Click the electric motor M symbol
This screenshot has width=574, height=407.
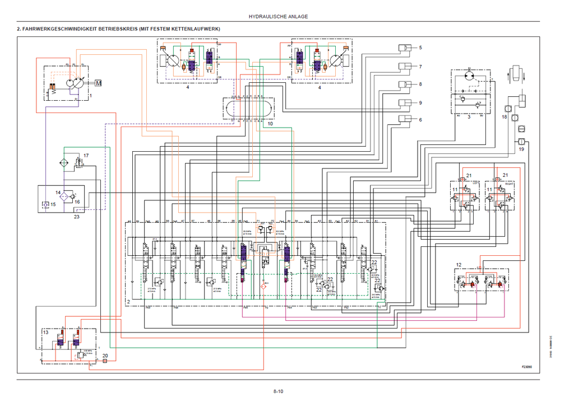tap(98, 83)
